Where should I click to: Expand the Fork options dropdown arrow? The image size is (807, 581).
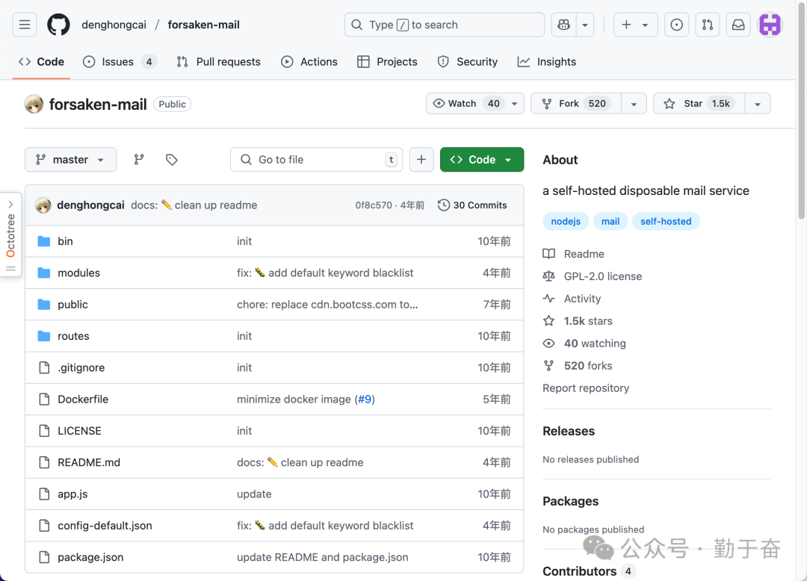point(634,103)
